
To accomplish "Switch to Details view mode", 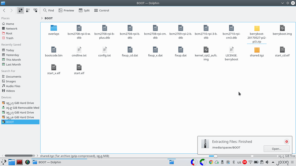I will click(x=35, y=10).
